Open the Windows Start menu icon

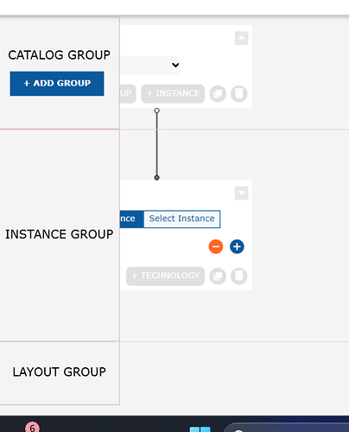200,429
